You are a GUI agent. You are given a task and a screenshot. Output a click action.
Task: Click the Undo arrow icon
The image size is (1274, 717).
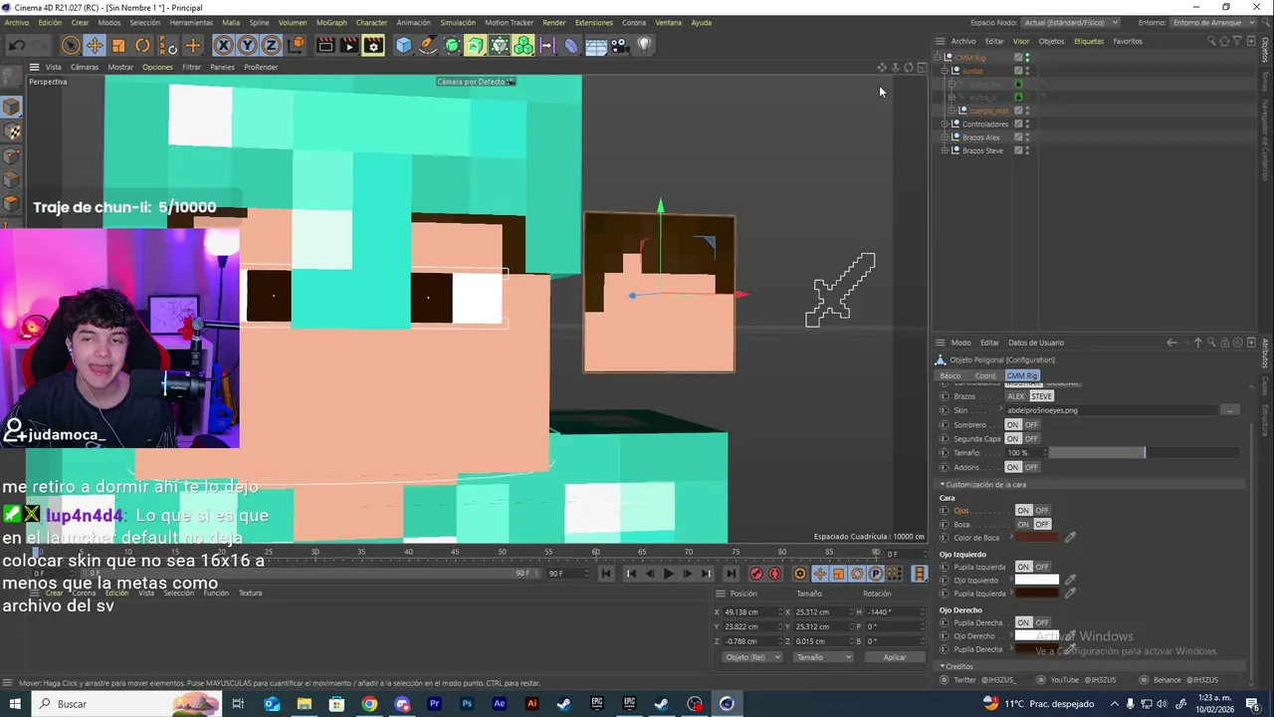point(16,45)
